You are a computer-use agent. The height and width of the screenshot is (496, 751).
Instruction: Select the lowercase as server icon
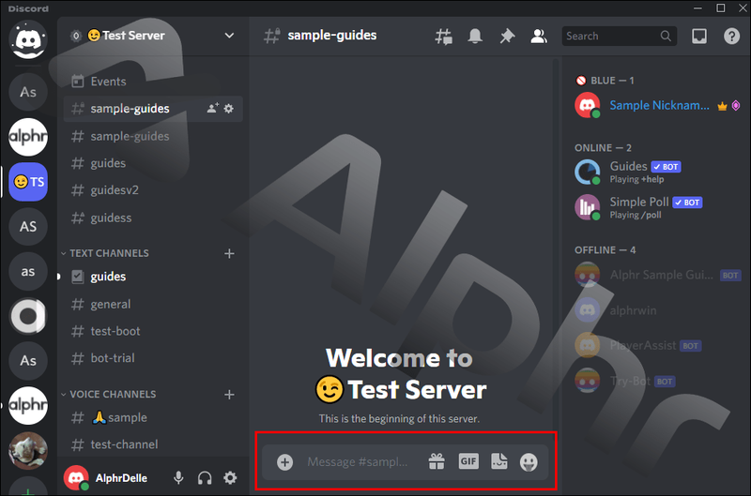click(x=28, y=271)
